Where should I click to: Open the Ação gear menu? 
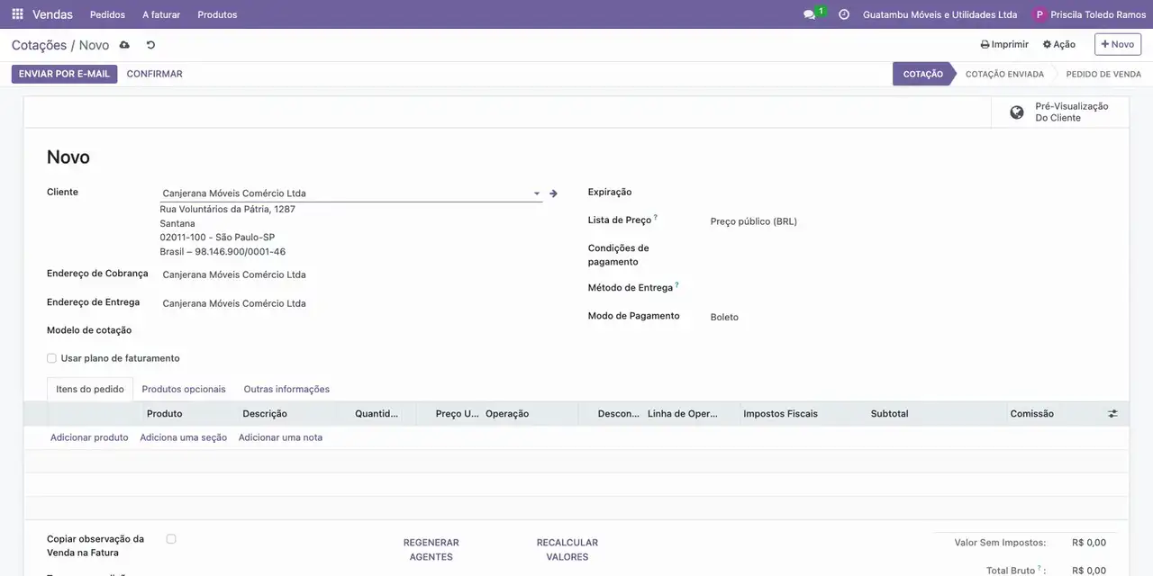(1059, 44)
